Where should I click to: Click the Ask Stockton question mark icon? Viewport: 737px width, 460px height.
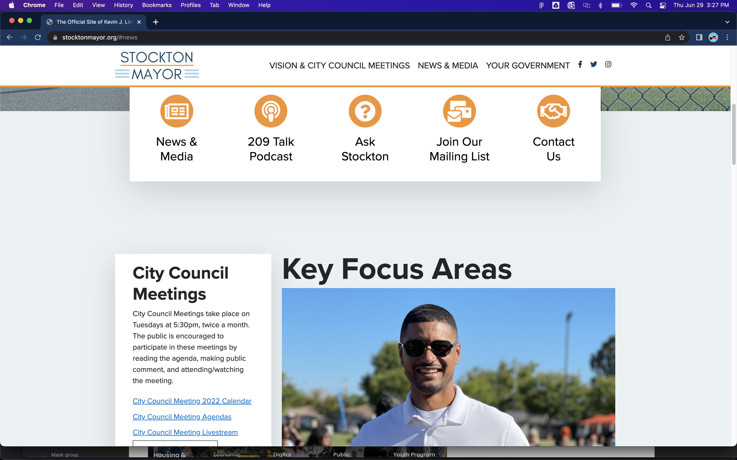[365, 111]
